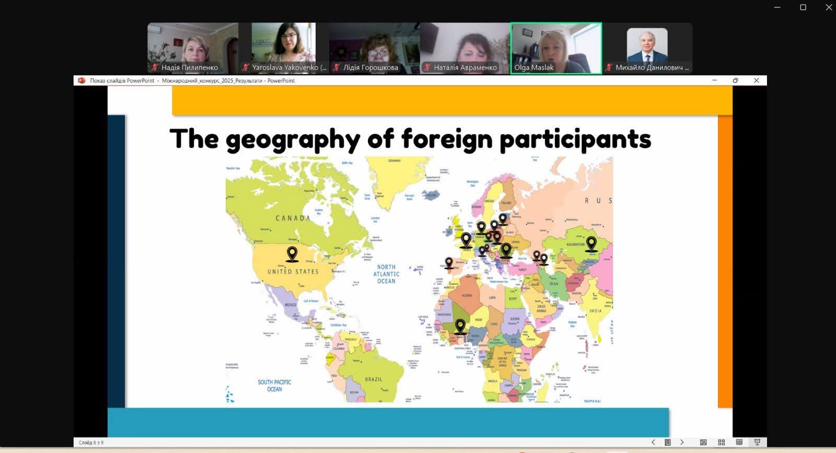Switch to Reading view icon
Image resolution: width=836 pixels, height=453 pixels.
tap(739, 442)
